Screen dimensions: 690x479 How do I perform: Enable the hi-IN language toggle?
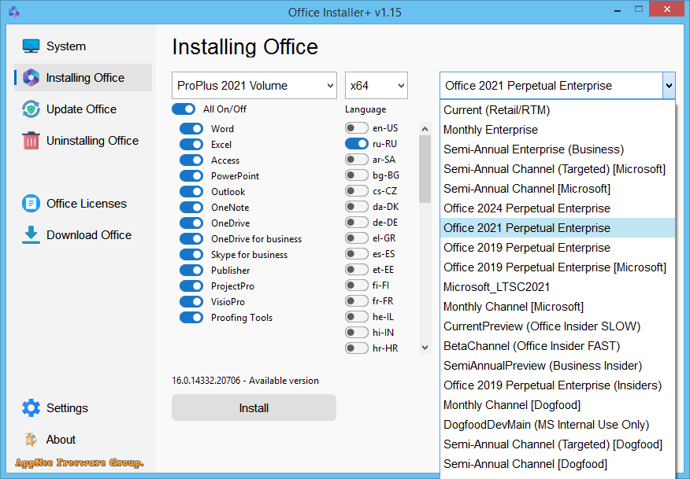(357, 332)
